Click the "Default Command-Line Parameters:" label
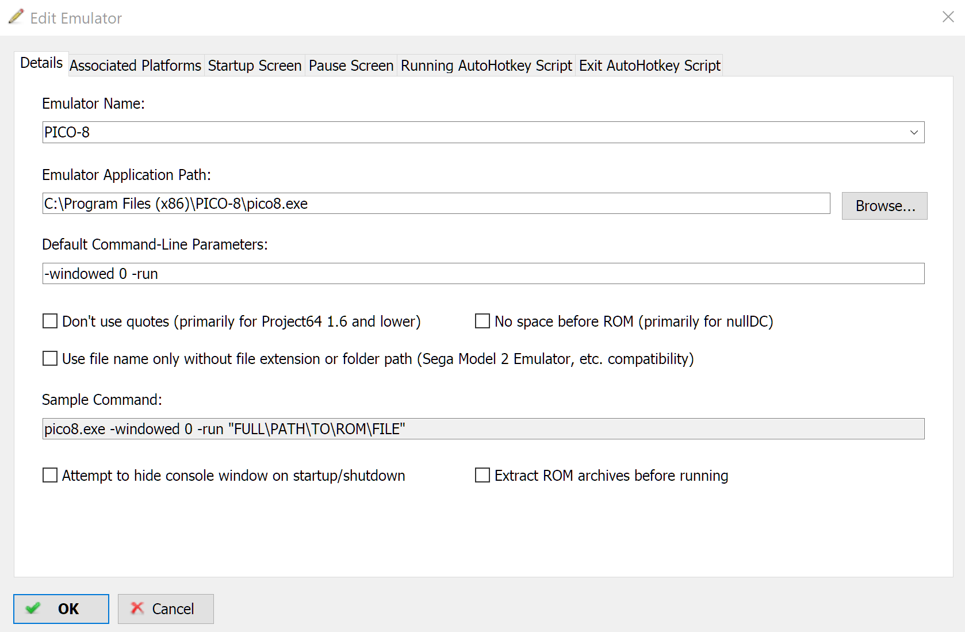This screenshot has width=965, height=632. tap(155, 244)
